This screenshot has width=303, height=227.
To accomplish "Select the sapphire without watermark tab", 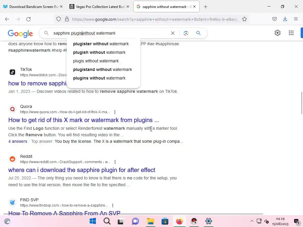I will 167,7.
